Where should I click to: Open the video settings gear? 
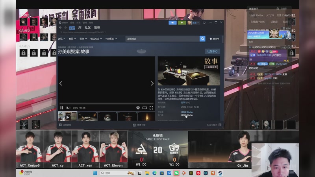coord(138,108)
